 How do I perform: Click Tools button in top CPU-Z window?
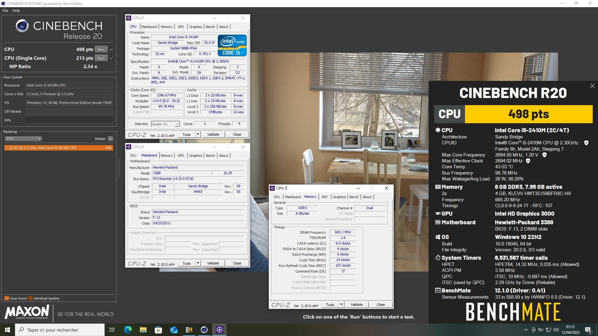[187, 135]
